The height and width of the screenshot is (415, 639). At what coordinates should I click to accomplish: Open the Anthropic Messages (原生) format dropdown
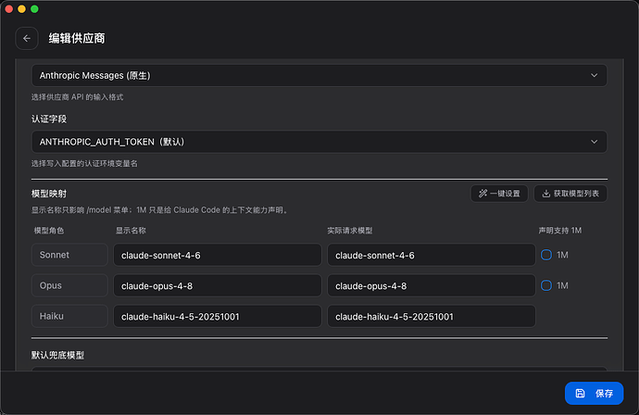[319, 75]
